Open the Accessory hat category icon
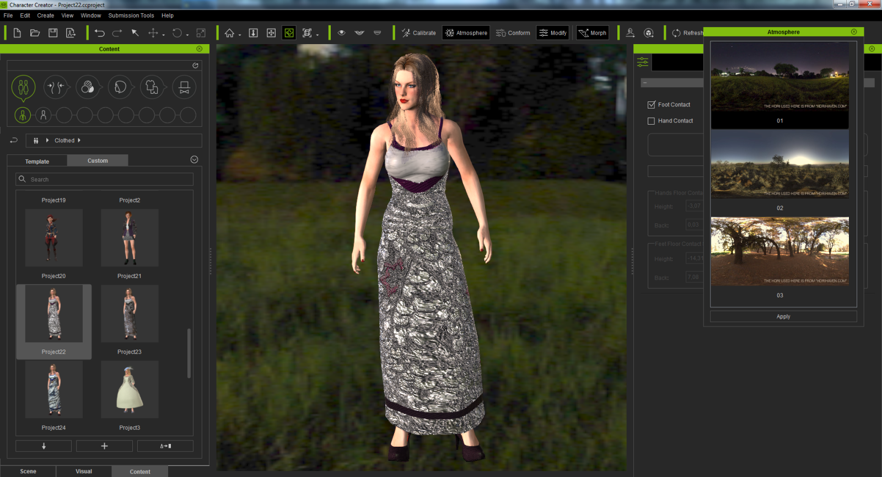This screenshot has height=477, width=882. [185, 87]
